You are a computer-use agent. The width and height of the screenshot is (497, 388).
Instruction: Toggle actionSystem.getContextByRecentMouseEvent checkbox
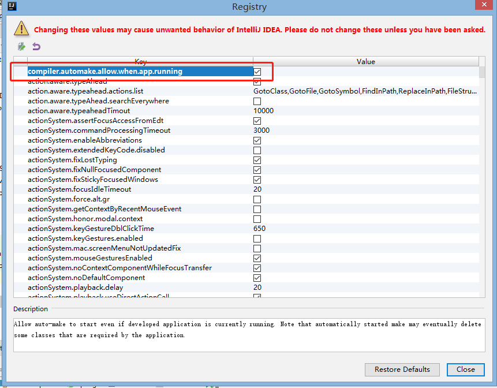click(x=257, y=209)
